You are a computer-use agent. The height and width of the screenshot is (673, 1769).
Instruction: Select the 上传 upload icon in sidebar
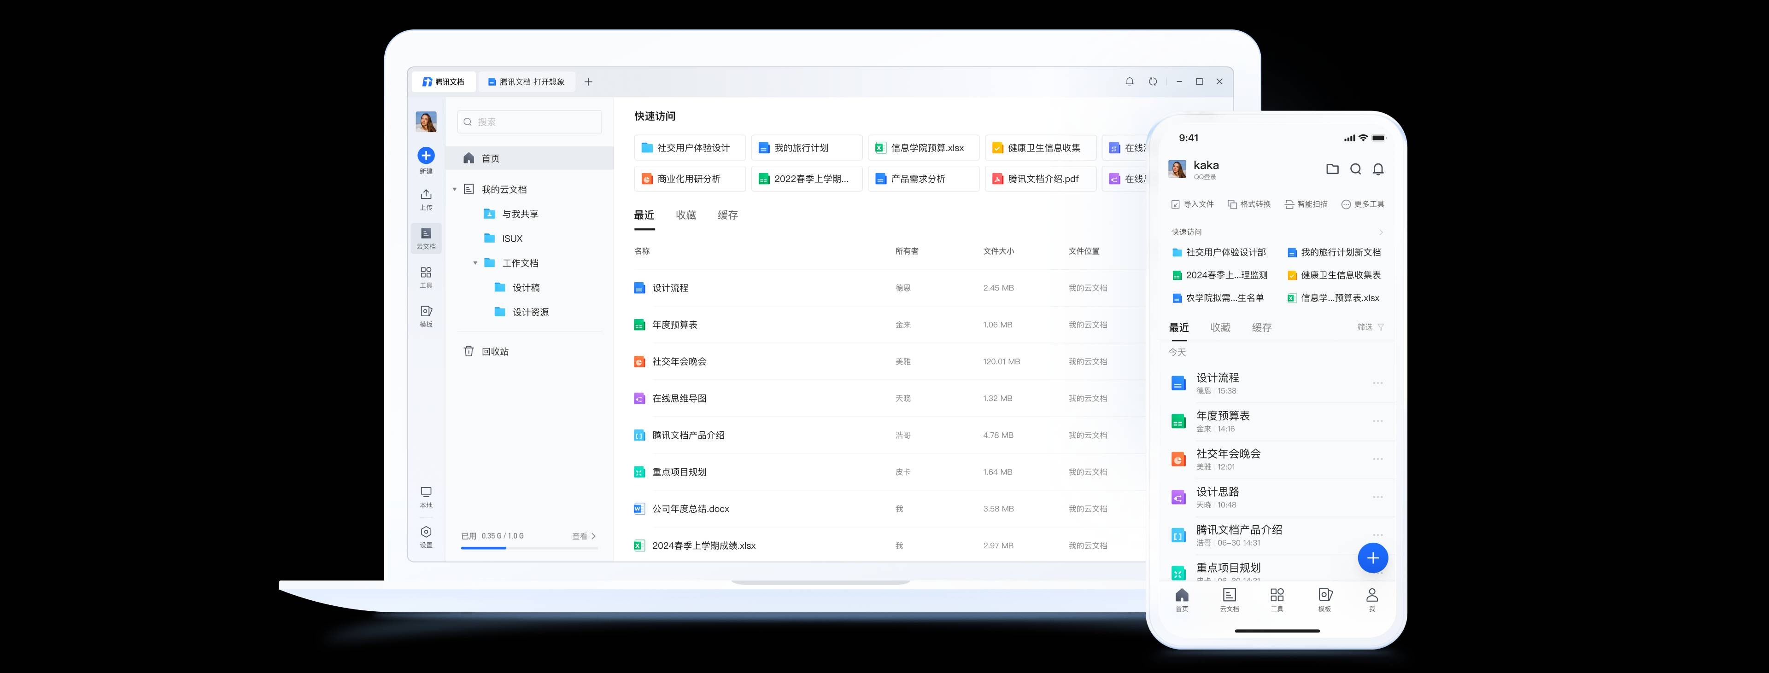pyautogui.click(x=426, y=197)
